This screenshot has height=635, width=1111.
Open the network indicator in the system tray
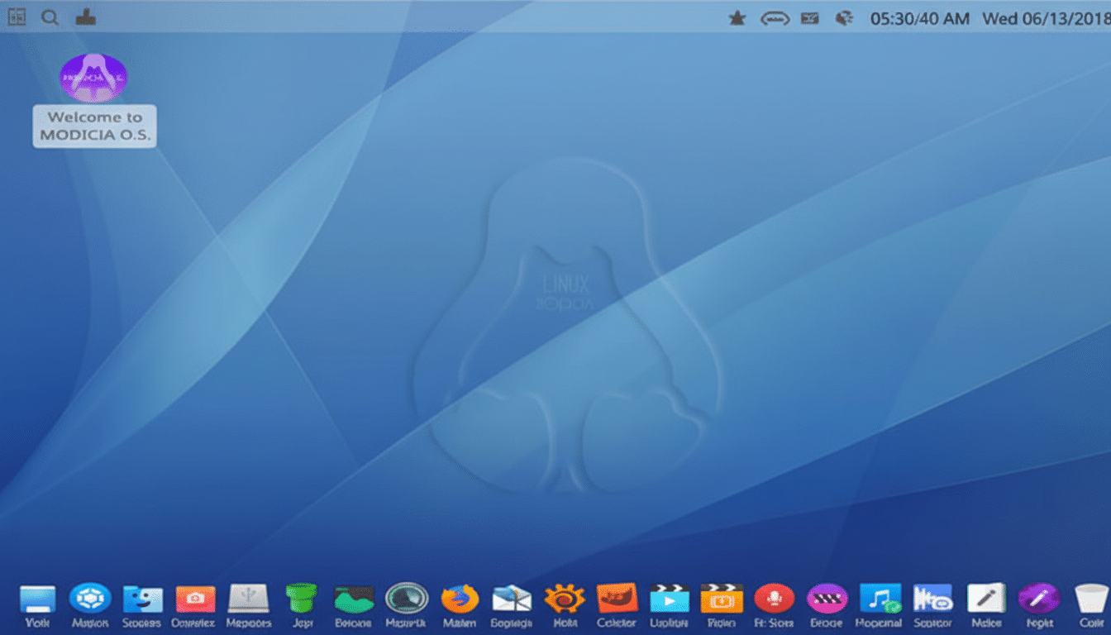(x=844, y=17)
